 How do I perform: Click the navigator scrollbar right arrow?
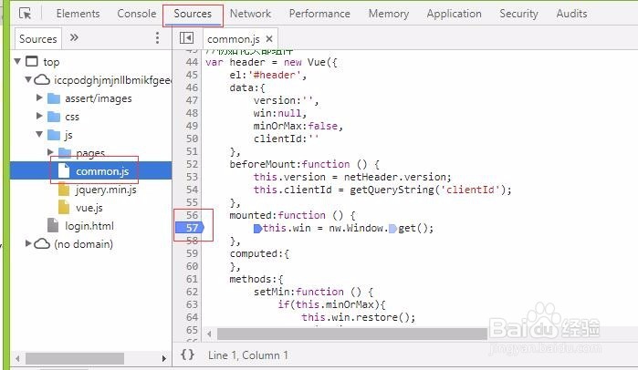pos(163,359)
